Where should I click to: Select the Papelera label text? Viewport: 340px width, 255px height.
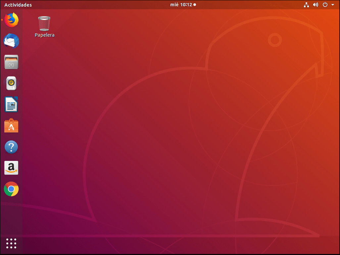[44, 35]
